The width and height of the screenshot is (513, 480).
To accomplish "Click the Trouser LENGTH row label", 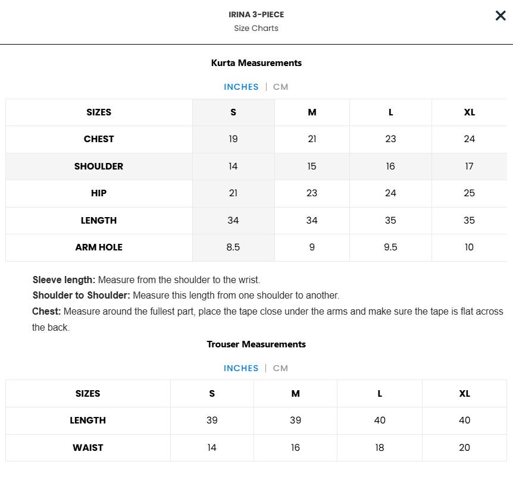I will [88, 421].
